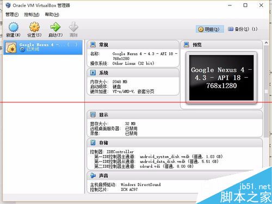Open the 常规 section header

tap(133, 45)
